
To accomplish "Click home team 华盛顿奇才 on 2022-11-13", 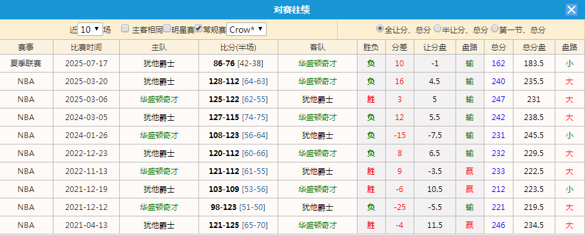I will 159,171.
